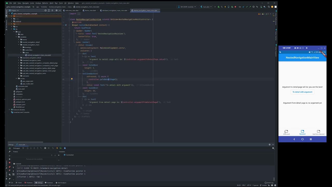Open Project panel gear options

tap(56, 10)
